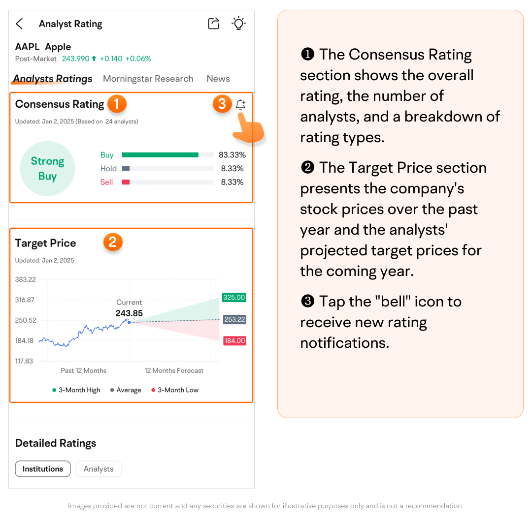Tap the current price point on chart

tap(129, 322)
